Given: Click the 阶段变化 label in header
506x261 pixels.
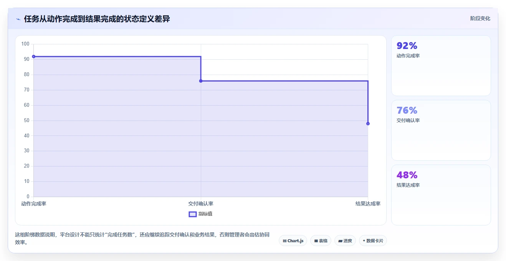Looking at the screenshot, I should click(x=480, y=18).
